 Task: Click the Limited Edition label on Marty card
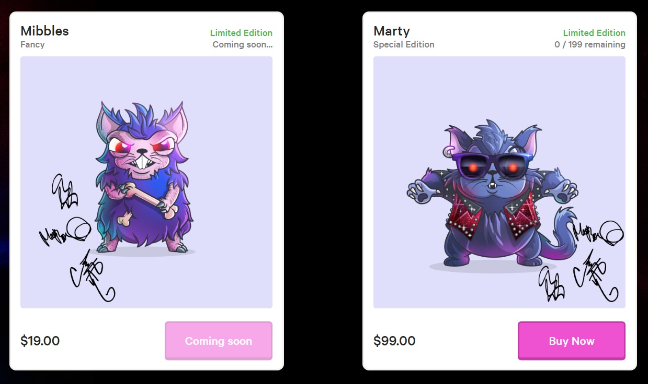click(594, 33)
